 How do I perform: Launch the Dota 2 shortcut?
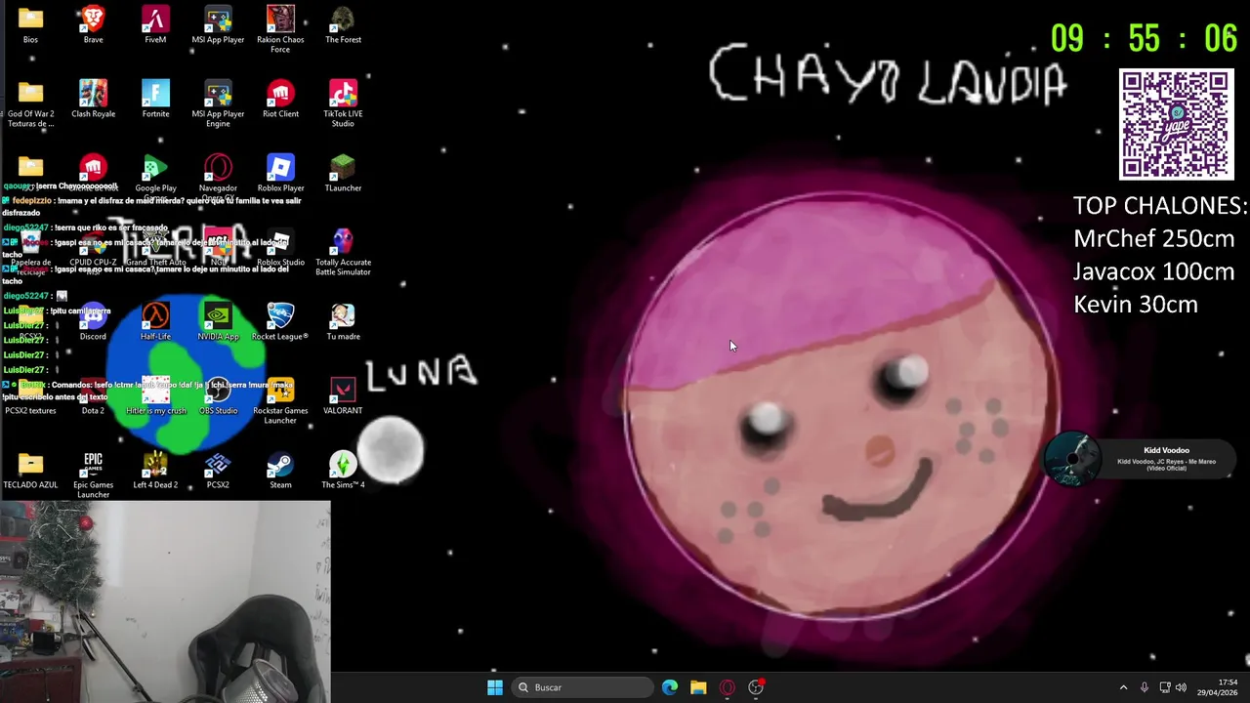pos(93,396)
